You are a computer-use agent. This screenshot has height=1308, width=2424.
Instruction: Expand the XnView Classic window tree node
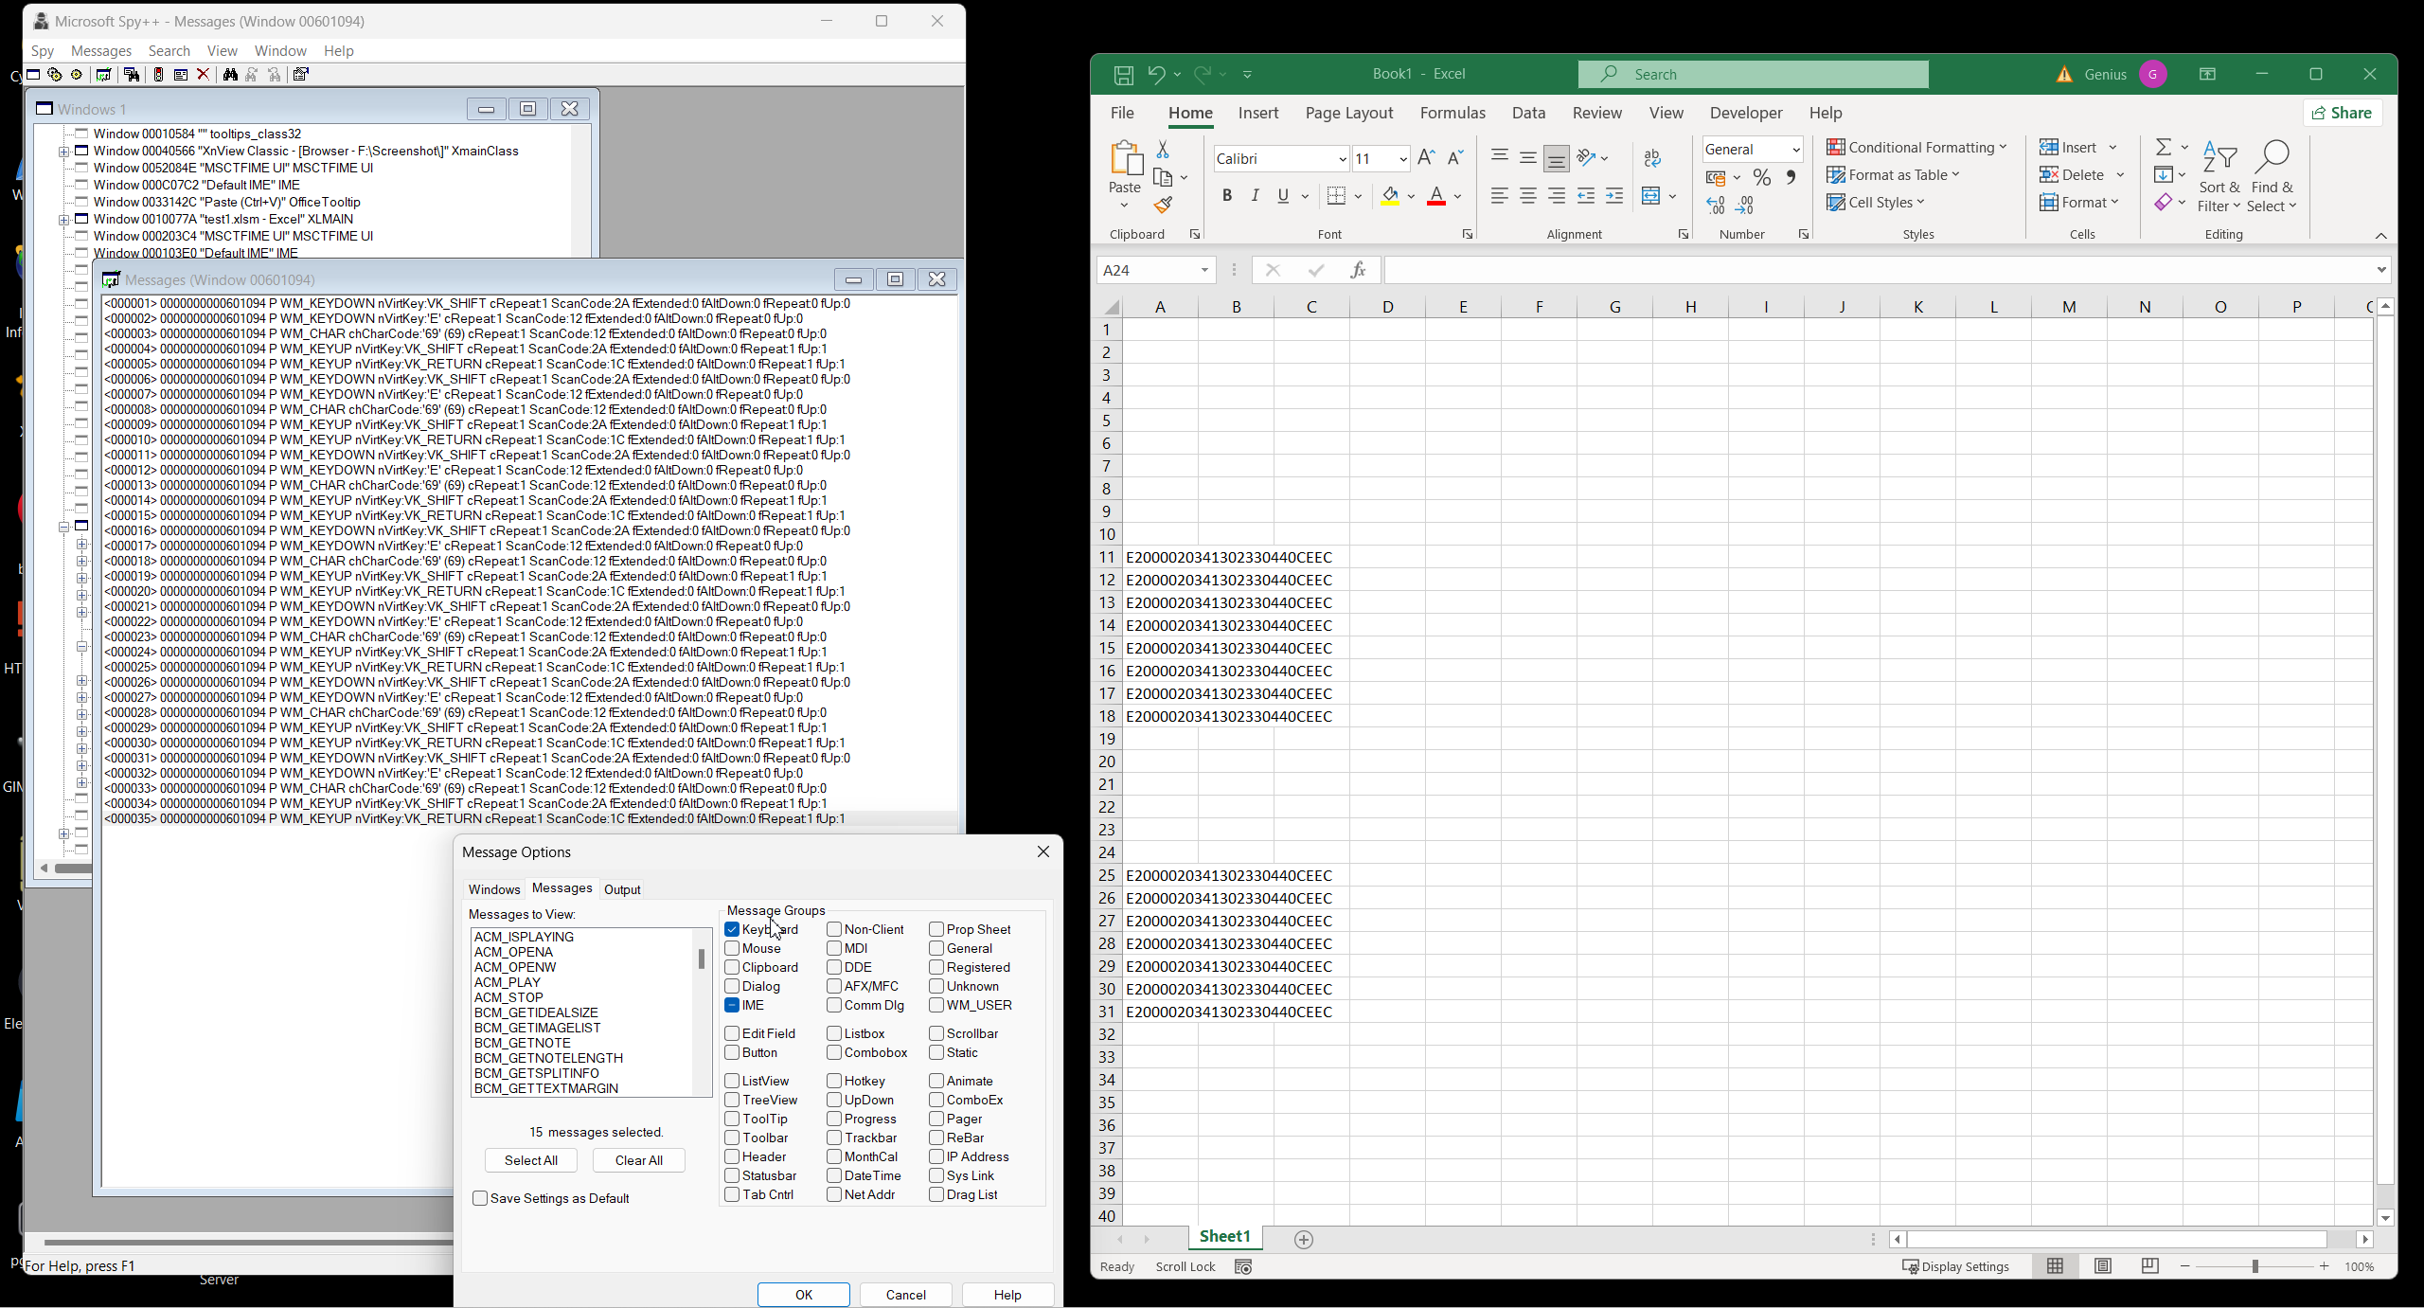point(63,152)
